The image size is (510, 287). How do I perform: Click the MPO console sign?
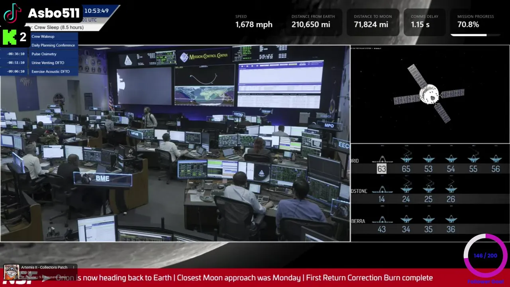(329, 125)
